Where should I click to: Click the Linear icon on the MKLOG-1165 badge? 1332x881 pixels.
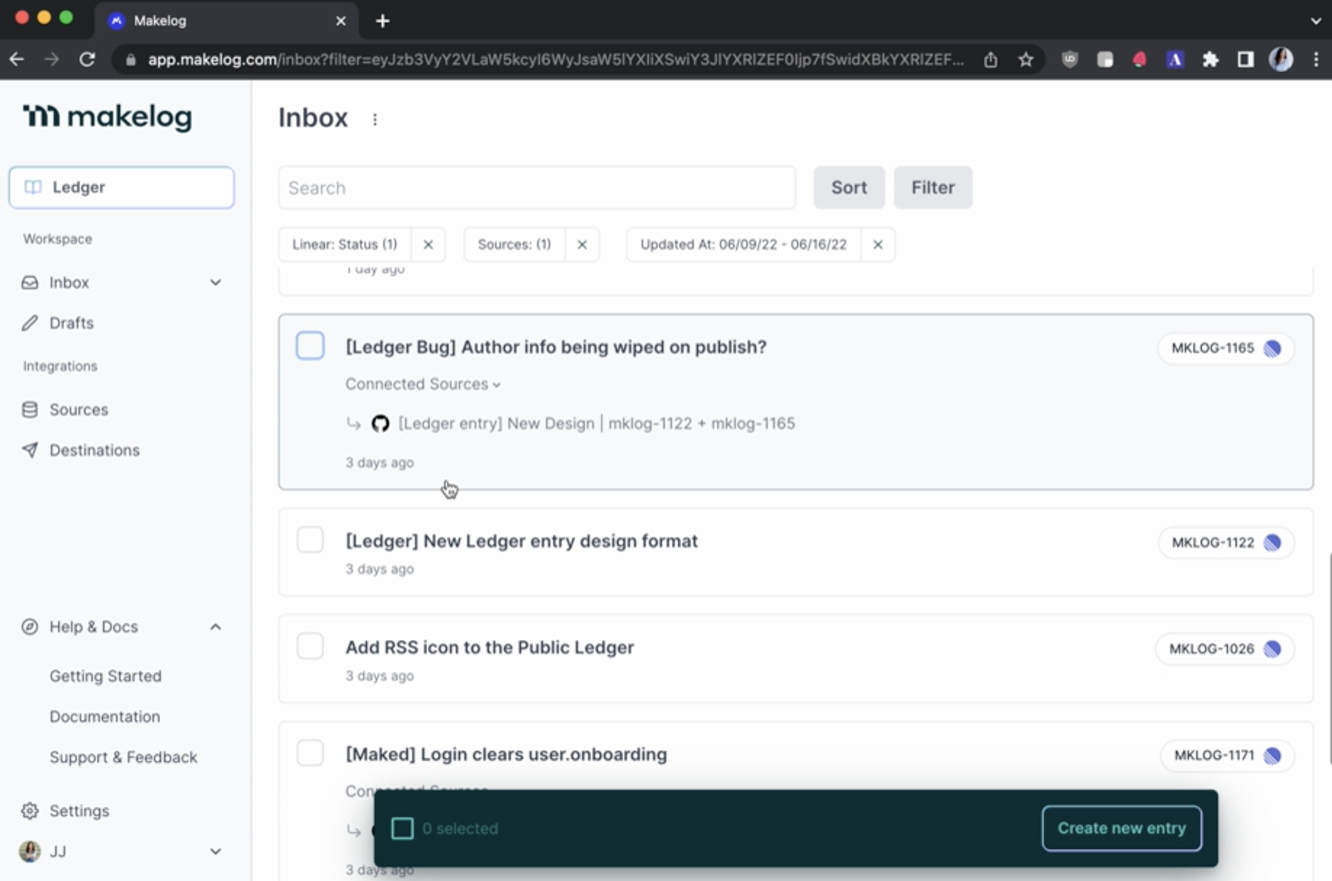pos(1273,348)
